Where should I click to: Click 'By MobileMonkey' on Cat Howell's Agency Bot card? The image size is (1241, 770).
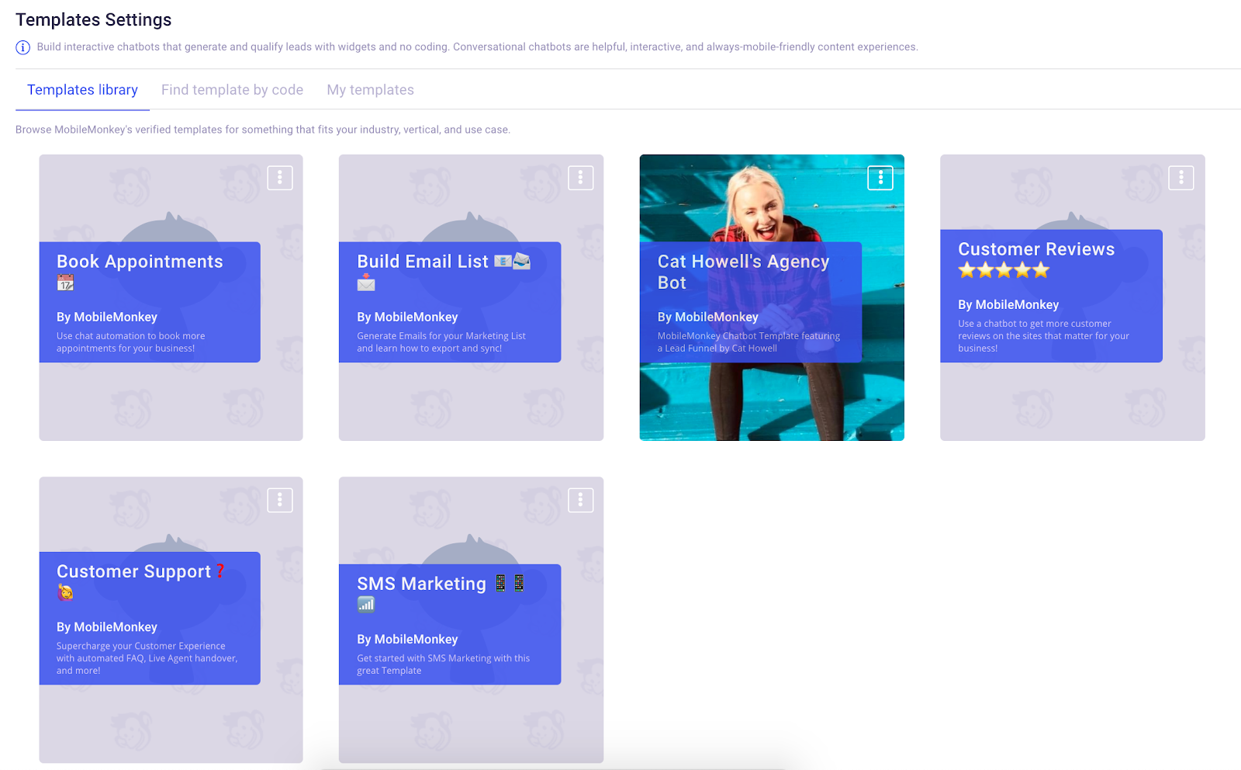tap(708, 317)
